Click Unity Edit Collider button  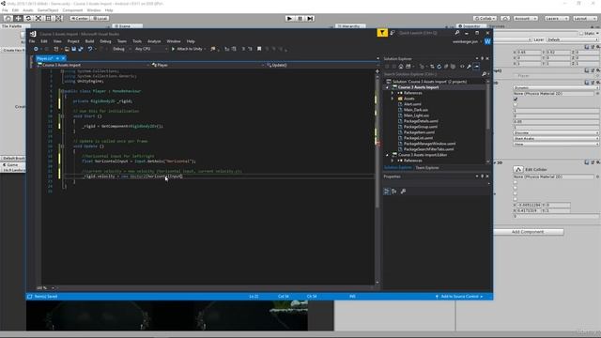pyautogui.click(x=518, y=169)
